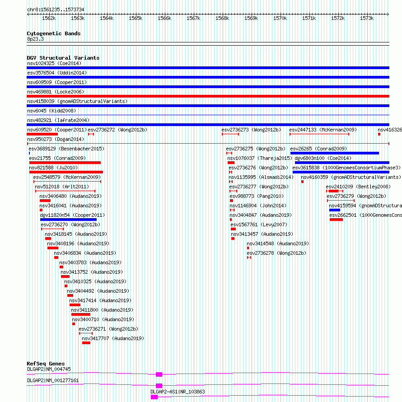Click esv2548579 (McKernan2009) label

pyautogui.click(x=67, y=177)
